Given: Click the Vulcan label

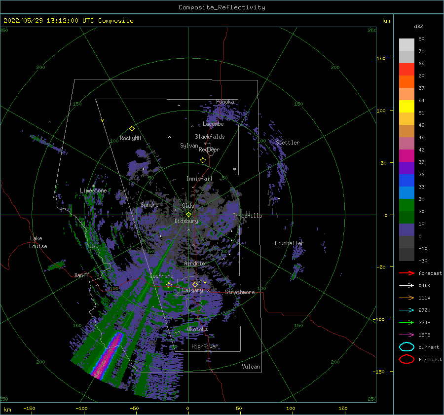Looking at the screenshot, I should coord(251,367).
